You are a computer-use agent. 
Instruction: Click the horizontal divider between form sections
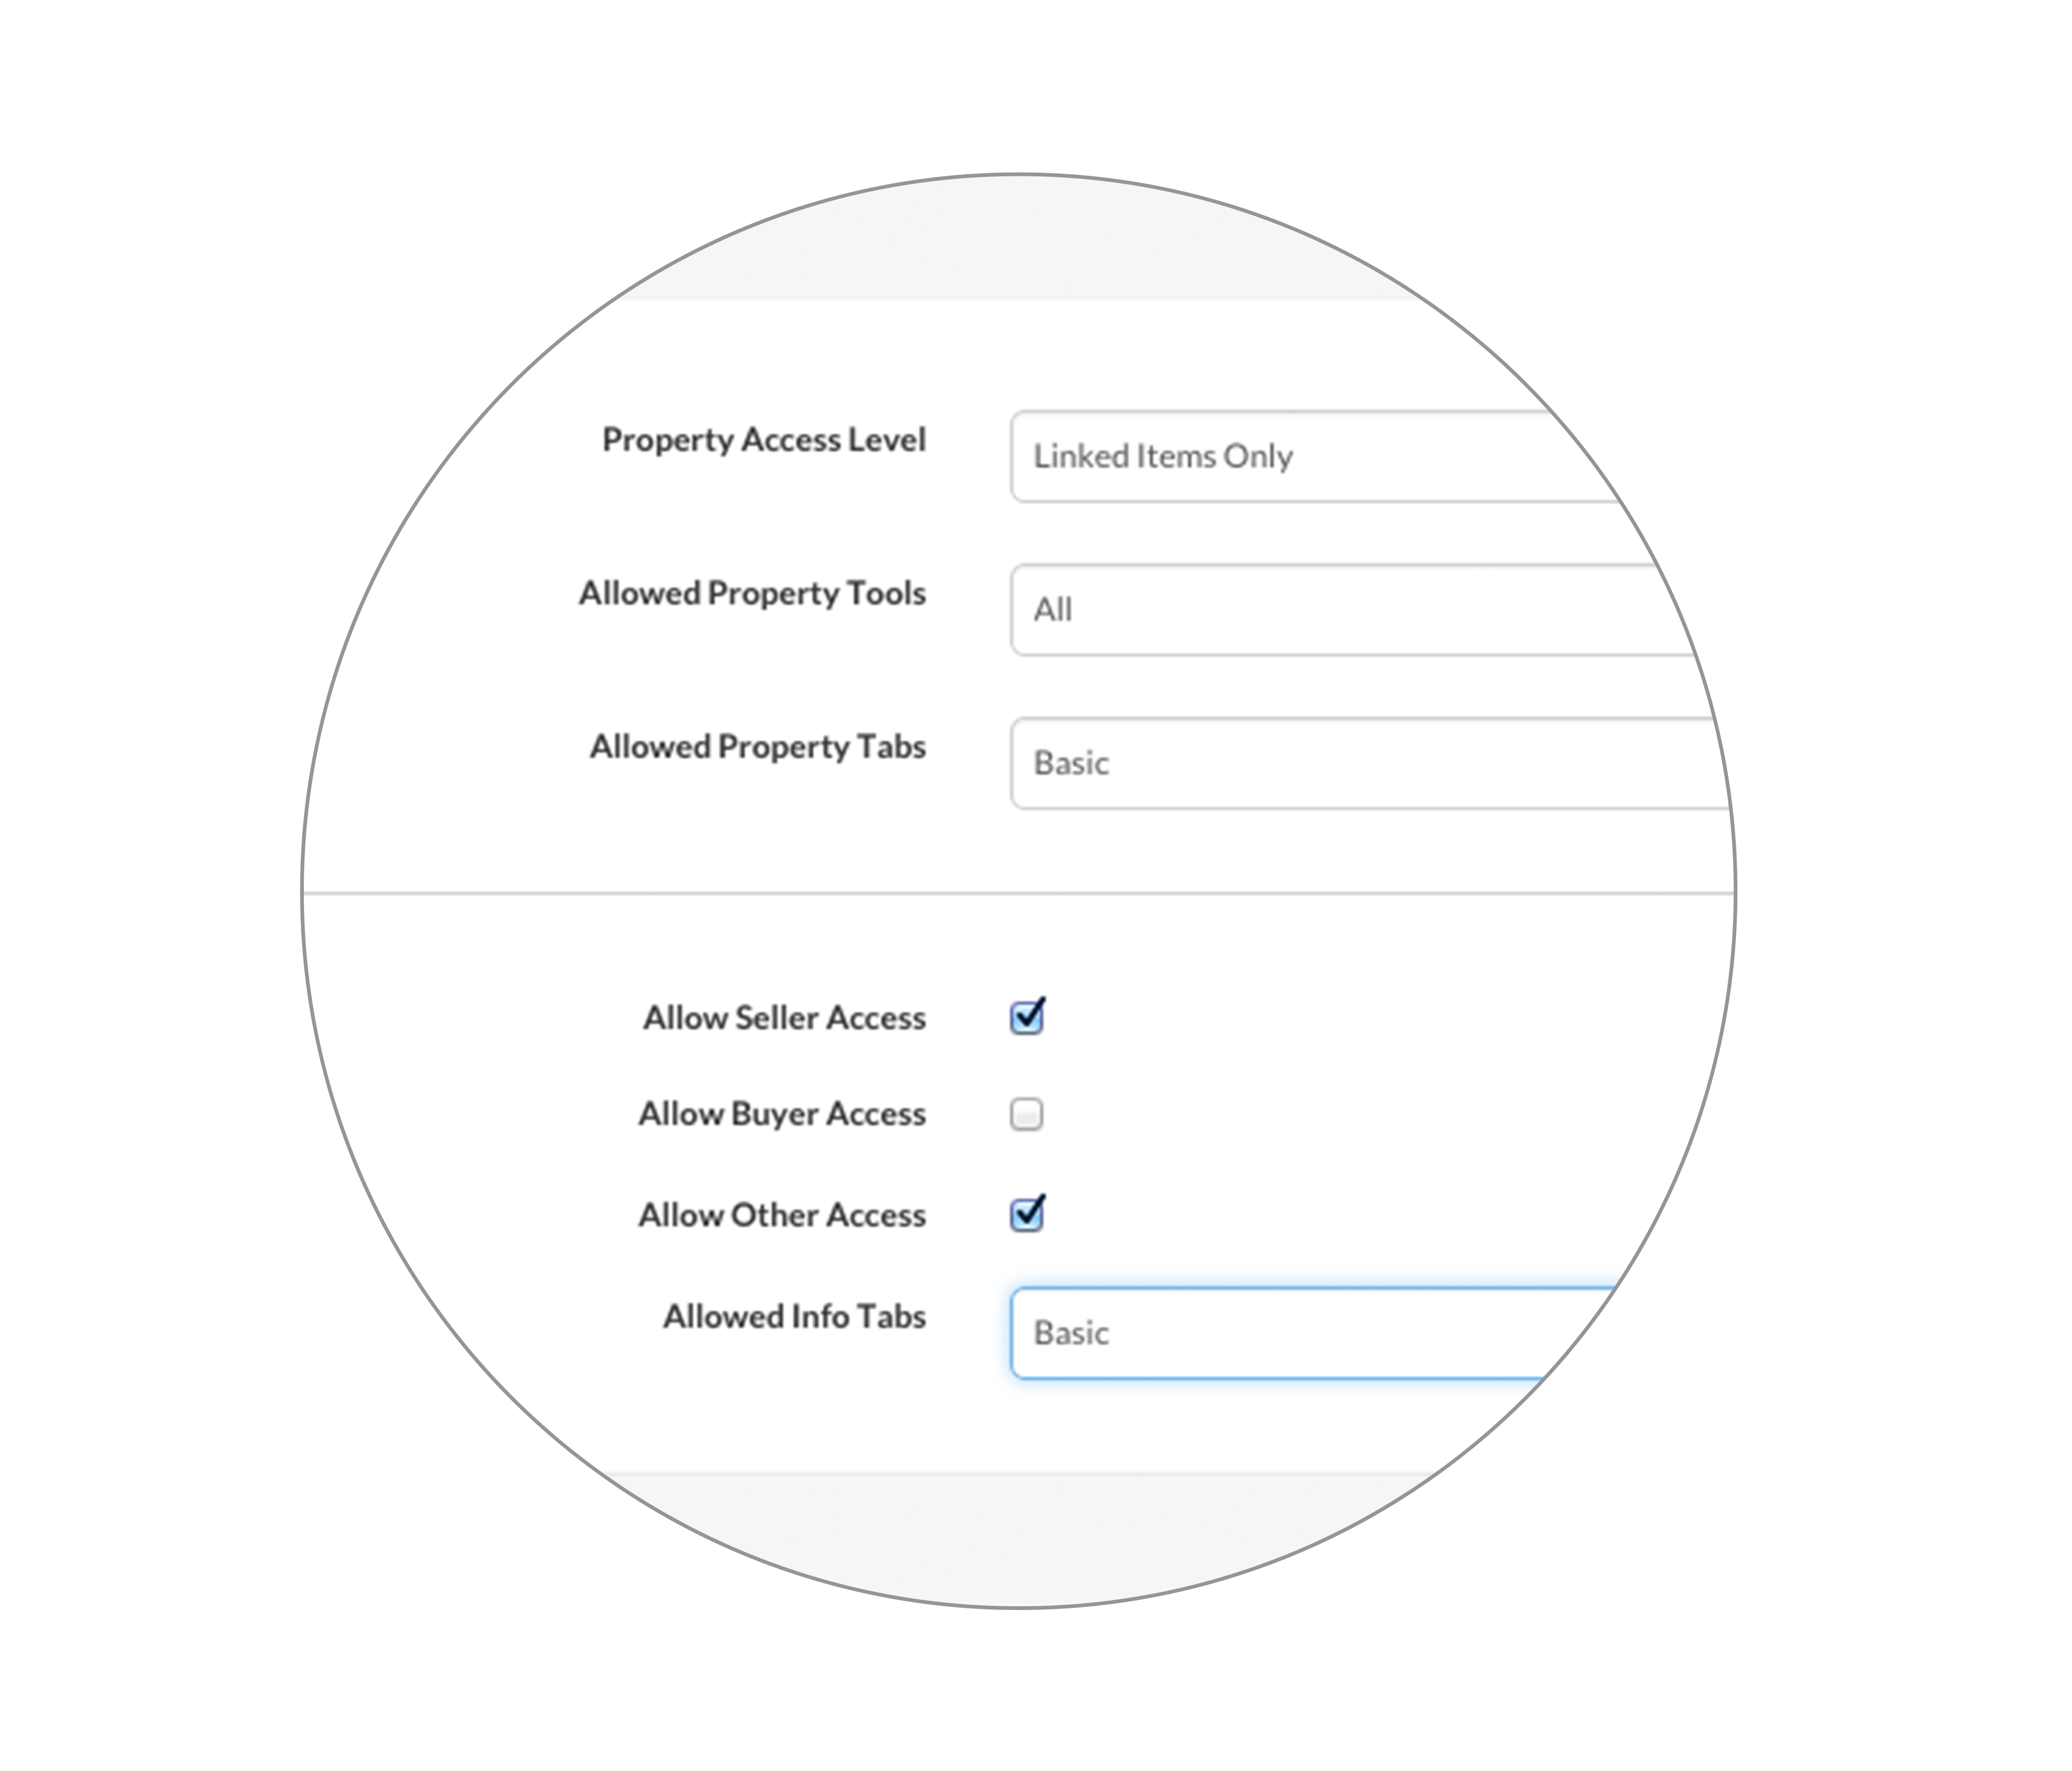[1019, 893]
